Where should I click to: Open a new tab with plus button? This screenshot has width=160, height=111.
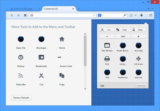pyautogui.click(x=79, y=9)
